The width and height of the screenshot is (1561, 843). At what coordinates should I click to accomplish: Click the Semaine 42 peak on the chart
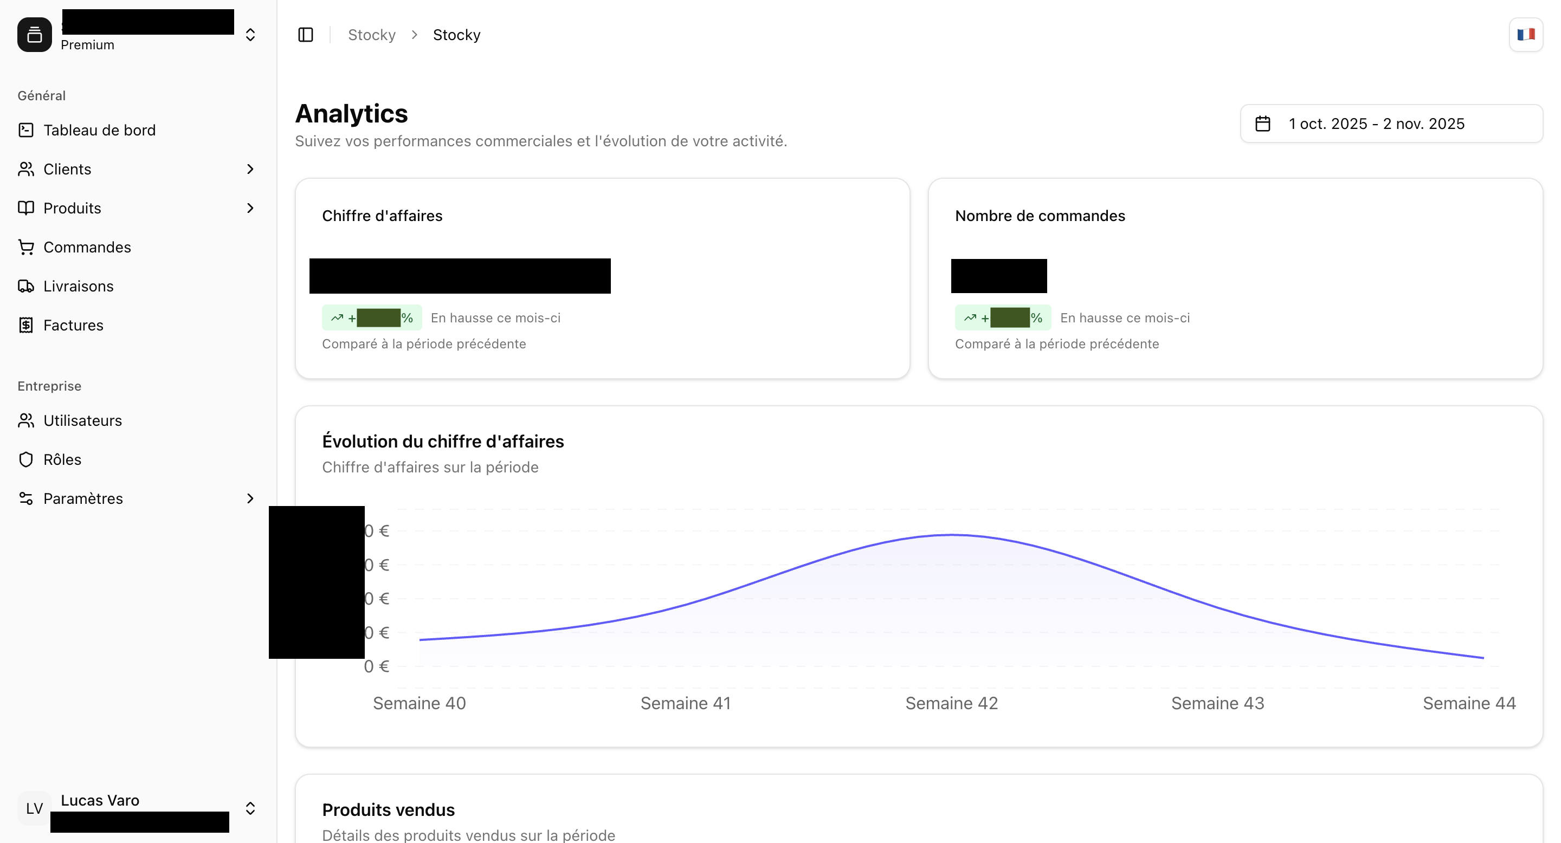click(x=951, y=535)
